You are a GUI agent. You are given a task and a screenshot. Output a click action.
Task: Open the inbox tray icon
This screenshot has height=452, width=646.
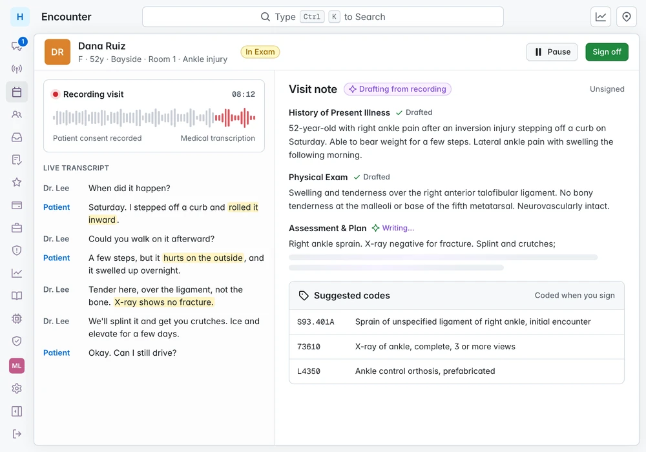17,137
